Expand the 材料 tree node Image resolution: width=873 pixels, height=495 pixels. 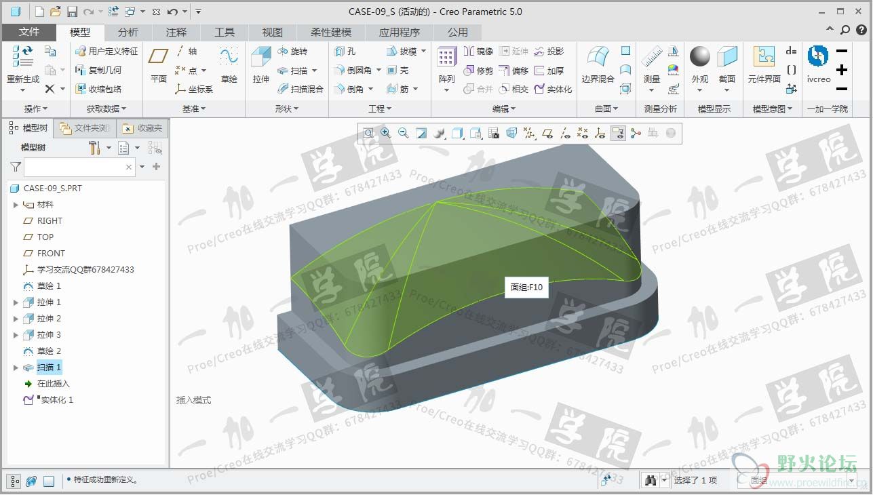click(16, 205)
